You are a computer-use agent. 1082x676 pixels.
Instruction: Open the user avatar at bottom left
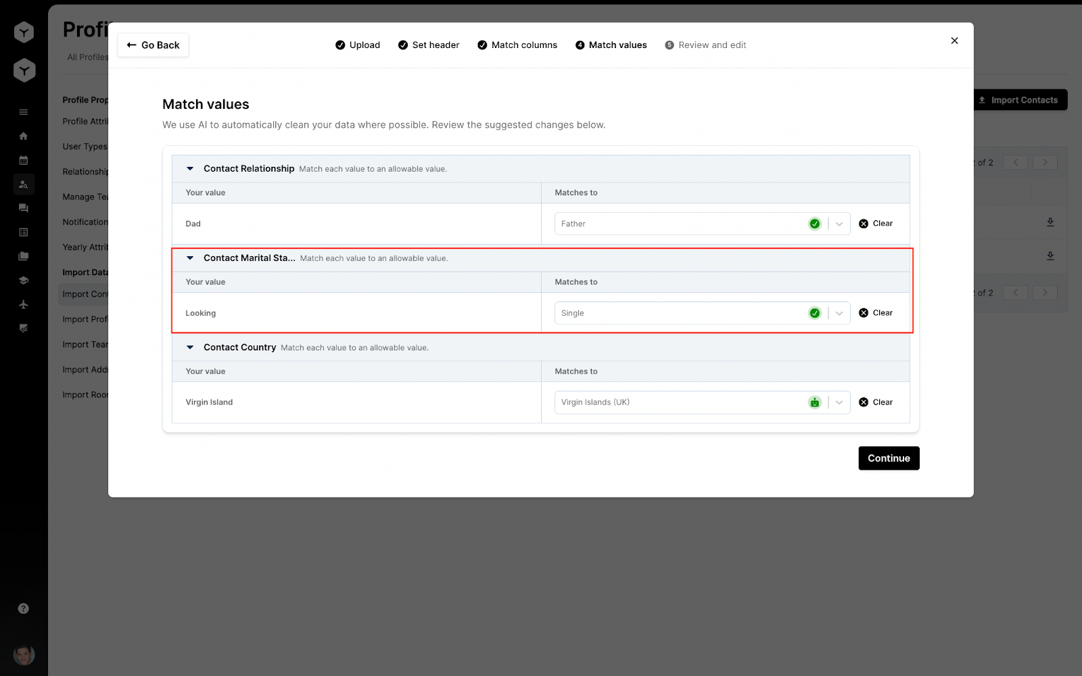pos(23,654)
